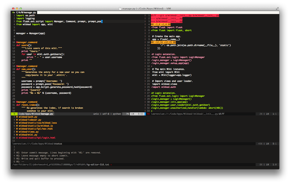The image size is (290, 184).
Task: Select M wikked/static/css/wikked.less row
Action: click(37, 123)
